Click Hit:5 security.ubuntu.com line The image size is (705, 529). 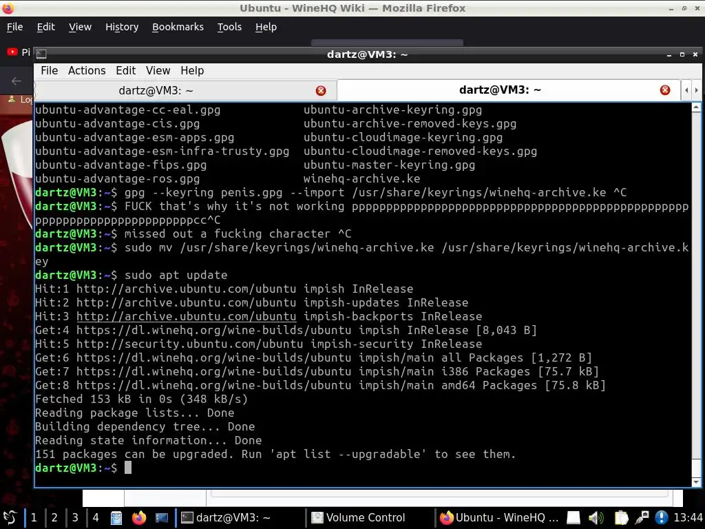tap(259, 344)
